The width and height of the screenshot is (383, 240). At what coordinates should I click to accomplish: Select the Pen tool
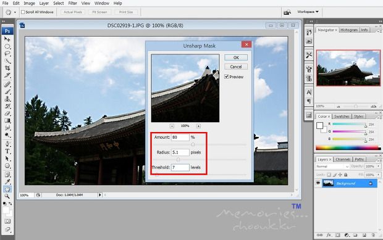click(7, 144)
